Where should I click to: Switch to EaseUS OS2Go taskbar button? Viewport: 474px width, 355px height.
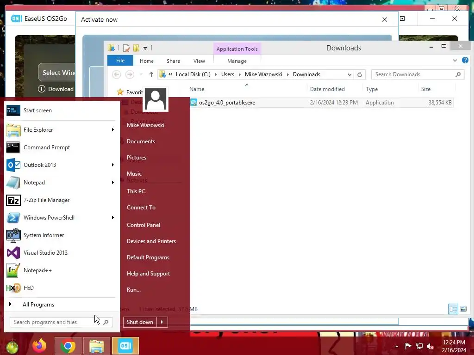pyautogui.click(x=125, y=346)
